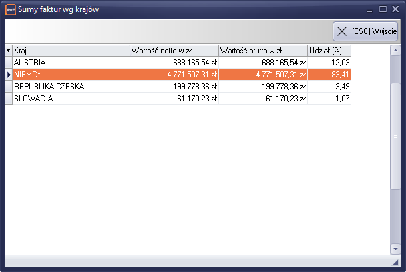Click the 83,41 share cell for NIEMCY
Viewport: 406px width, 272px height.
[x=329, y=75]
